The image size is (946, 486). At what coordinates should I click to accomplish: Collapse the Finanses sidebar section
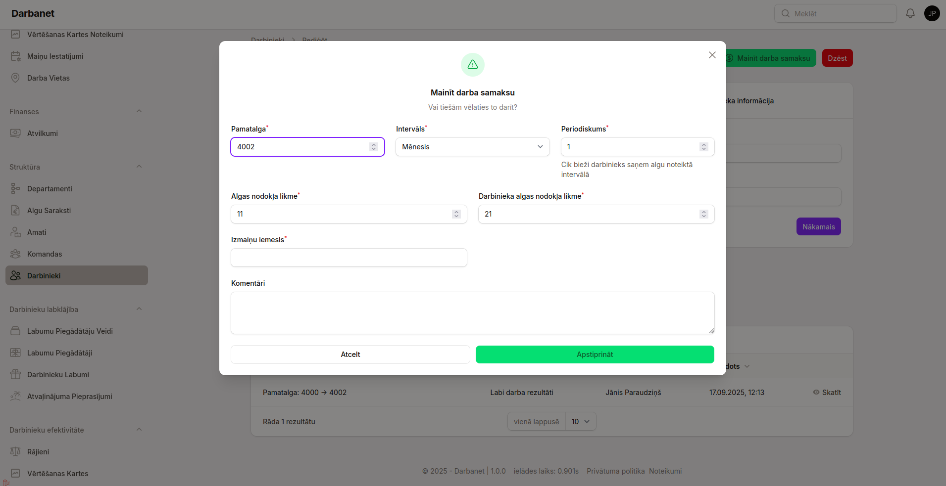coord(139,111)
